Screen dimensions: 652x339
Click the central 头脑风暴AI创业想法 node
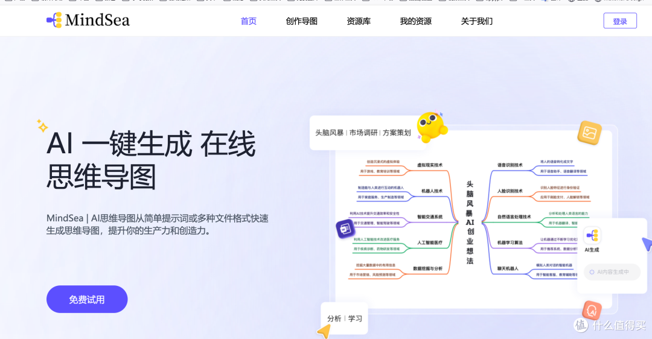click(x=470, y=223)
